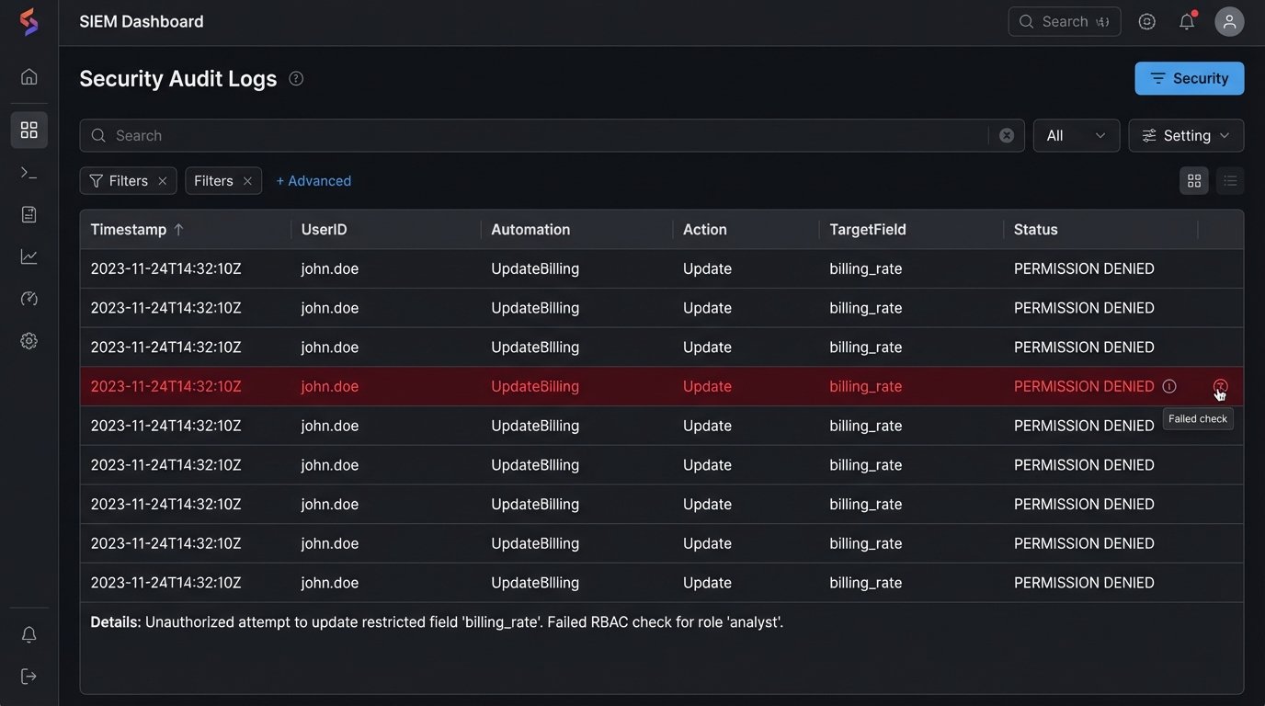
Task: Open the audit logs document icon in sidebar
Action: pos(28,214)
